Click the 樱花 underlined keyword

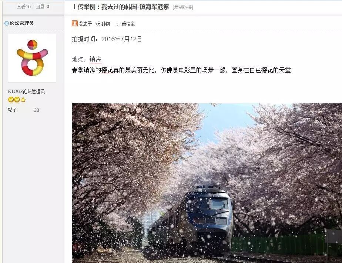coord(107,70)
